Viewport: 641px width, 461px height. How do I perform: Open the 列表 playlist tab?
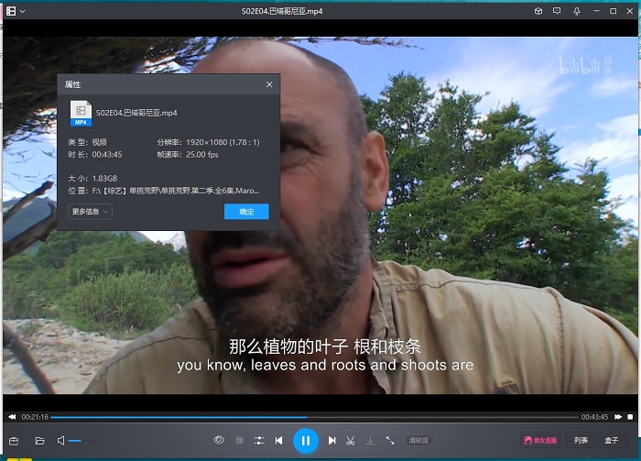click(581, 441)
